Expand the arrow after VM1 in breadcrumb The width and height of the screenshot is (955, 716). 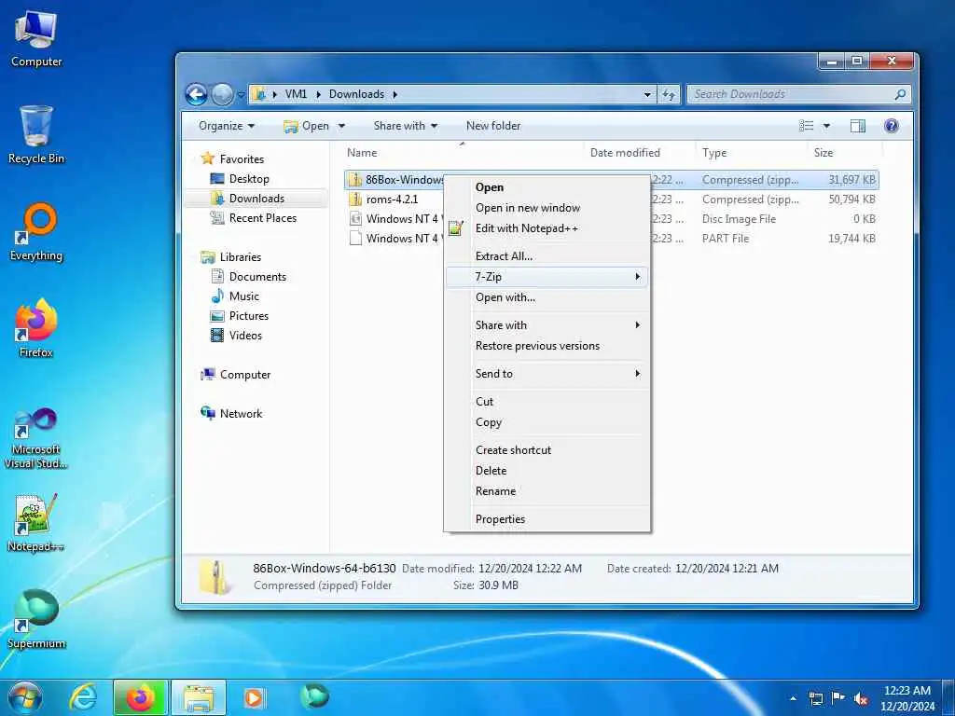click(x=318, y=94)
